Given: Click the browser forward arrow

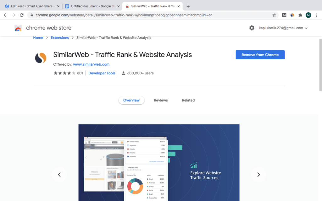Looking at the screenshot, I should coord(14,15).
